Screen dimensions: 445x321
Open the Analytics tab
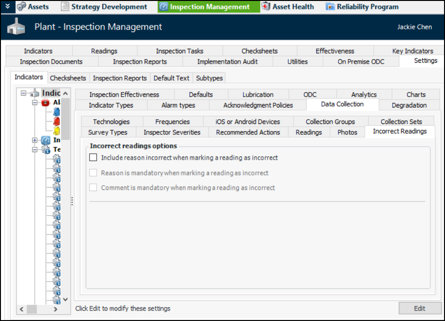[364, 95]
